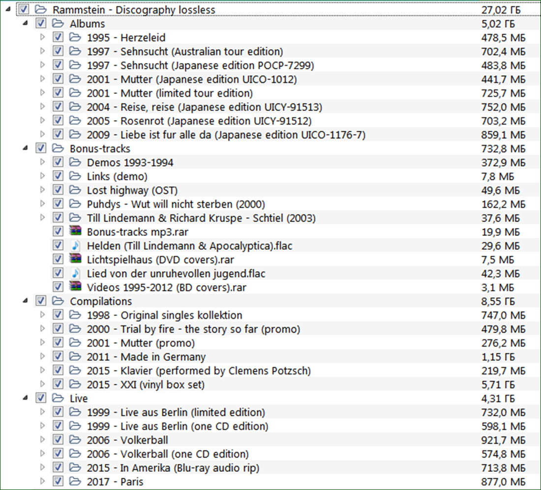Click folder icon of 2011 - Made in Germany

coord(75,356)
